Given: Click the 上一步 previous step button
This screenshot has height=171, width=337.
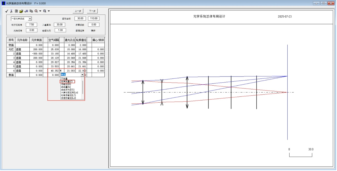Looking at the screenshot, I should pyautogui.click(x=78, y=11).
